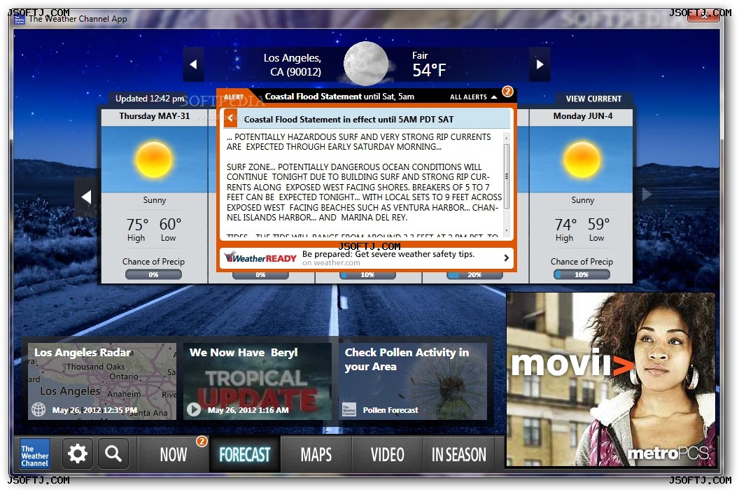Click Coastal Flood Statement alert headline
The width and height of the screenshot is (739, 492).
coord(339,97)
